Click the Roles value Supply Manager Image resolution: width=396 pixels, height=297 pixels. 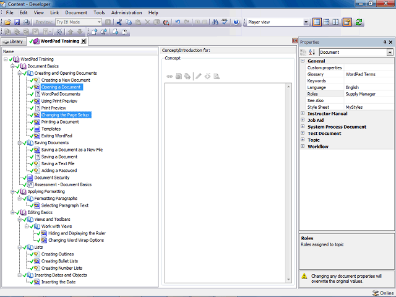[360, 94]
